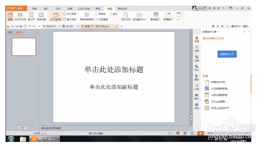The height and width of the screenshot is (146, 271).
Task: Open the 幻灯片放映 (Slide Show) ribbon tab
Action: point(84,9)
